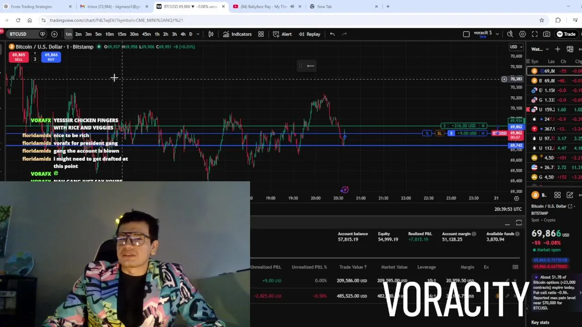Select the 5m timeframe
This screenshot has height=327, width=582.
[x=98, y=34]
